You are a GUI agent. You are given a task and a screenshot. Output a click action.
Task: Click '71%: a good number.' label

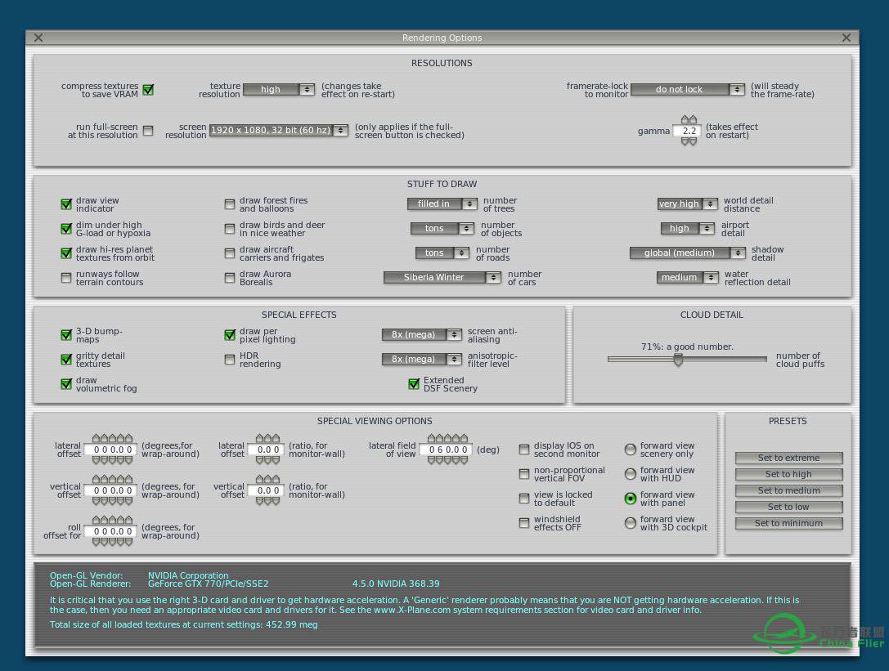(x=687, y=347)
